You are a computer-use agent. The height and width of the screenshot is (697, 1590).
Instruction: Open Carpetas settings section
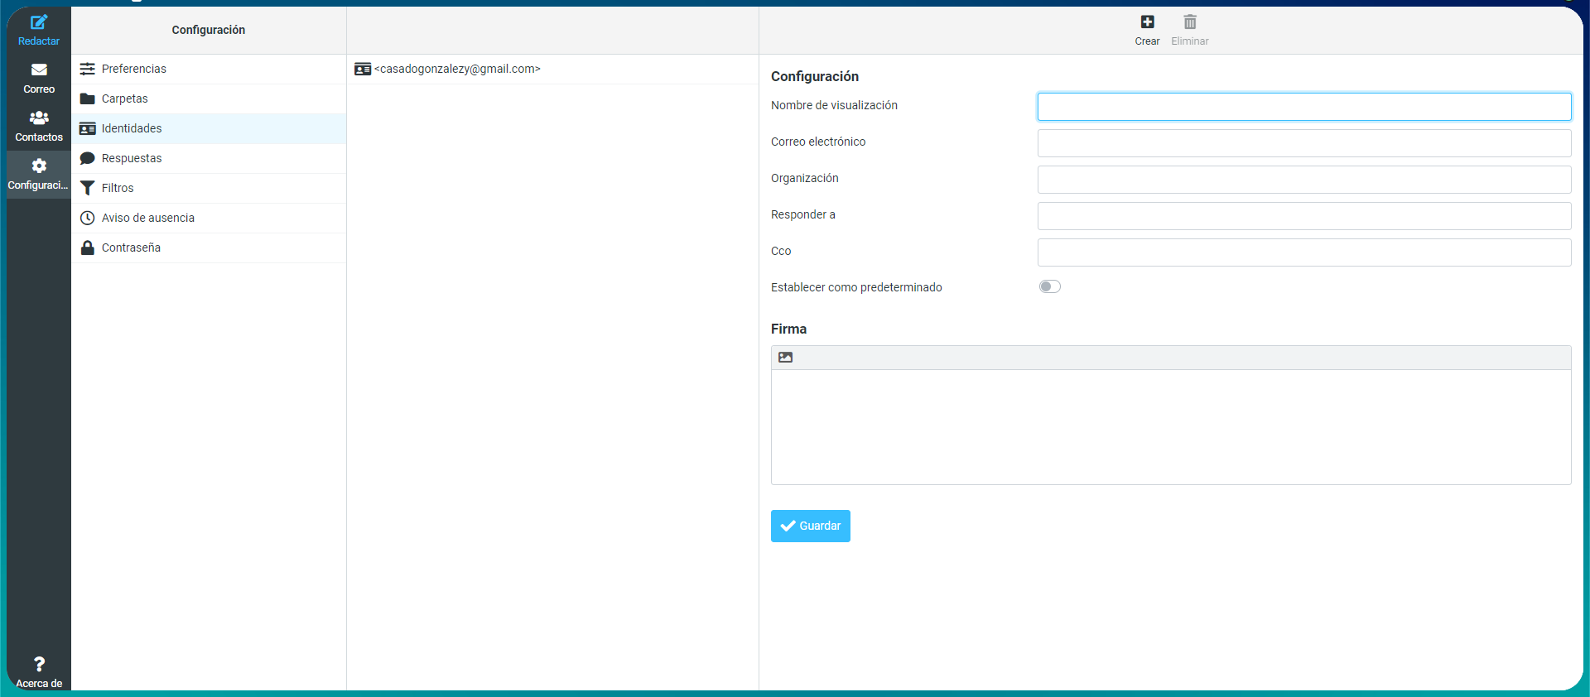[x=209, y=99]
